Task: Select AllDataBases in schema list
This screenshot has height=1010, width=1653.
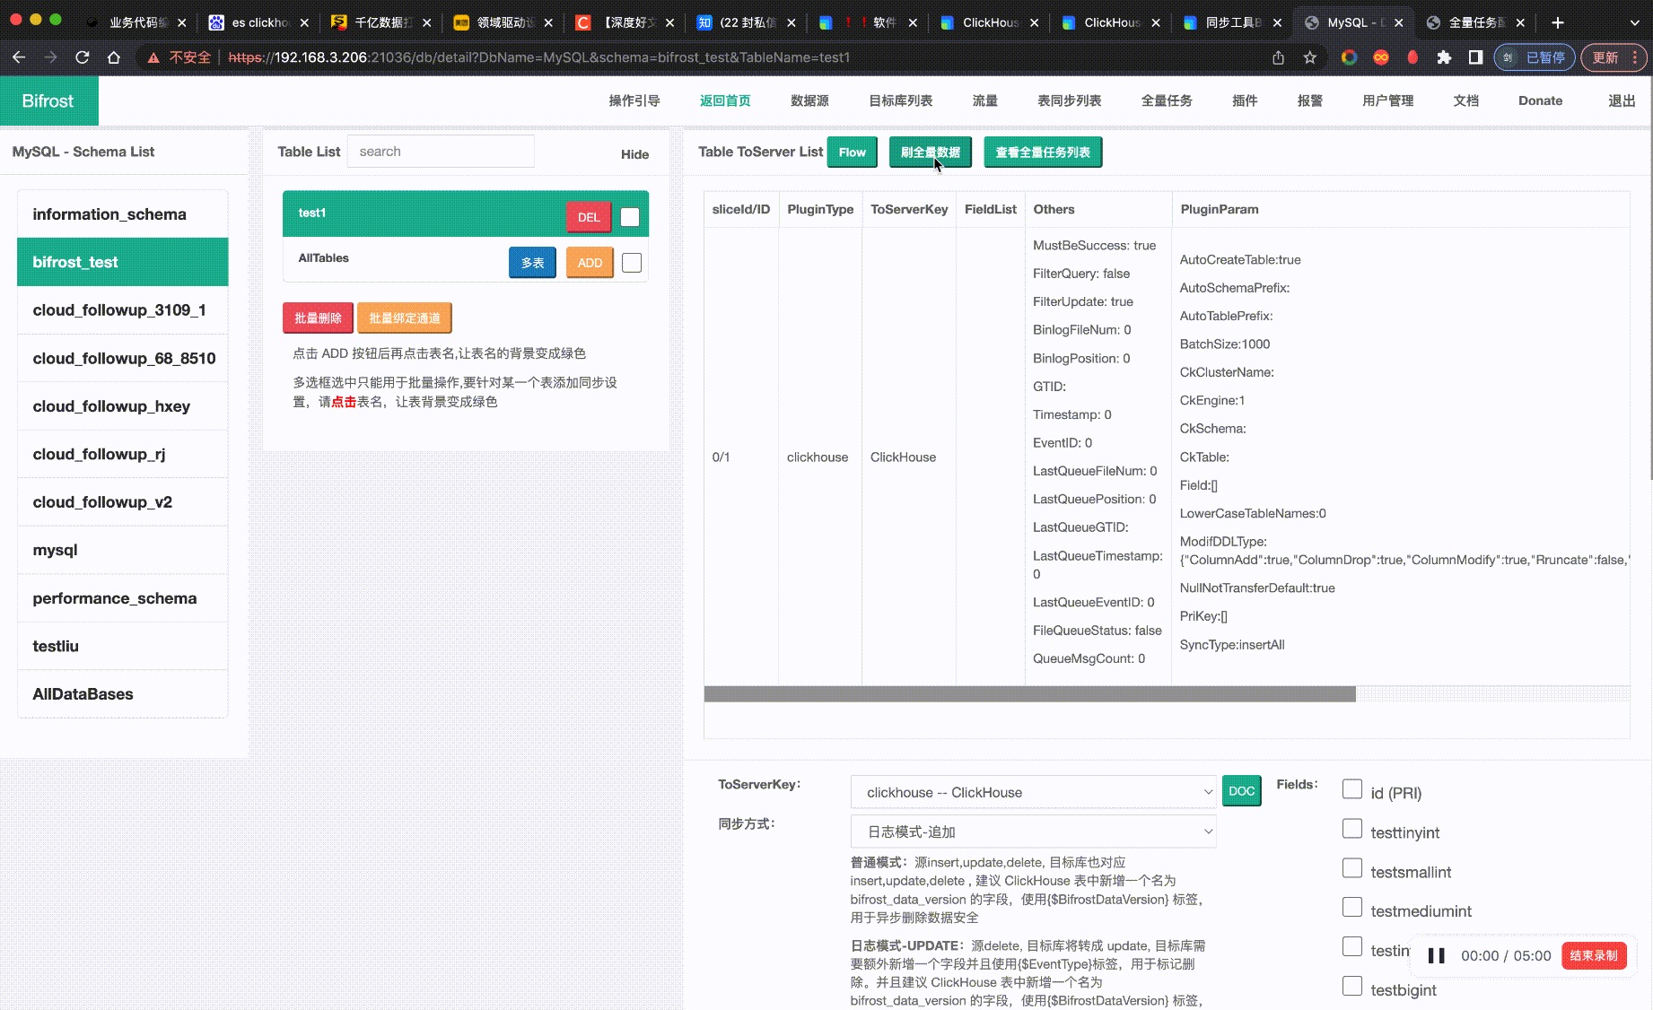Action: 122,694
